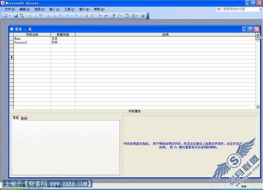The image size is (263, 190).
Task: Click the Help question mark toolbar icon
Action: pos(143,16)
